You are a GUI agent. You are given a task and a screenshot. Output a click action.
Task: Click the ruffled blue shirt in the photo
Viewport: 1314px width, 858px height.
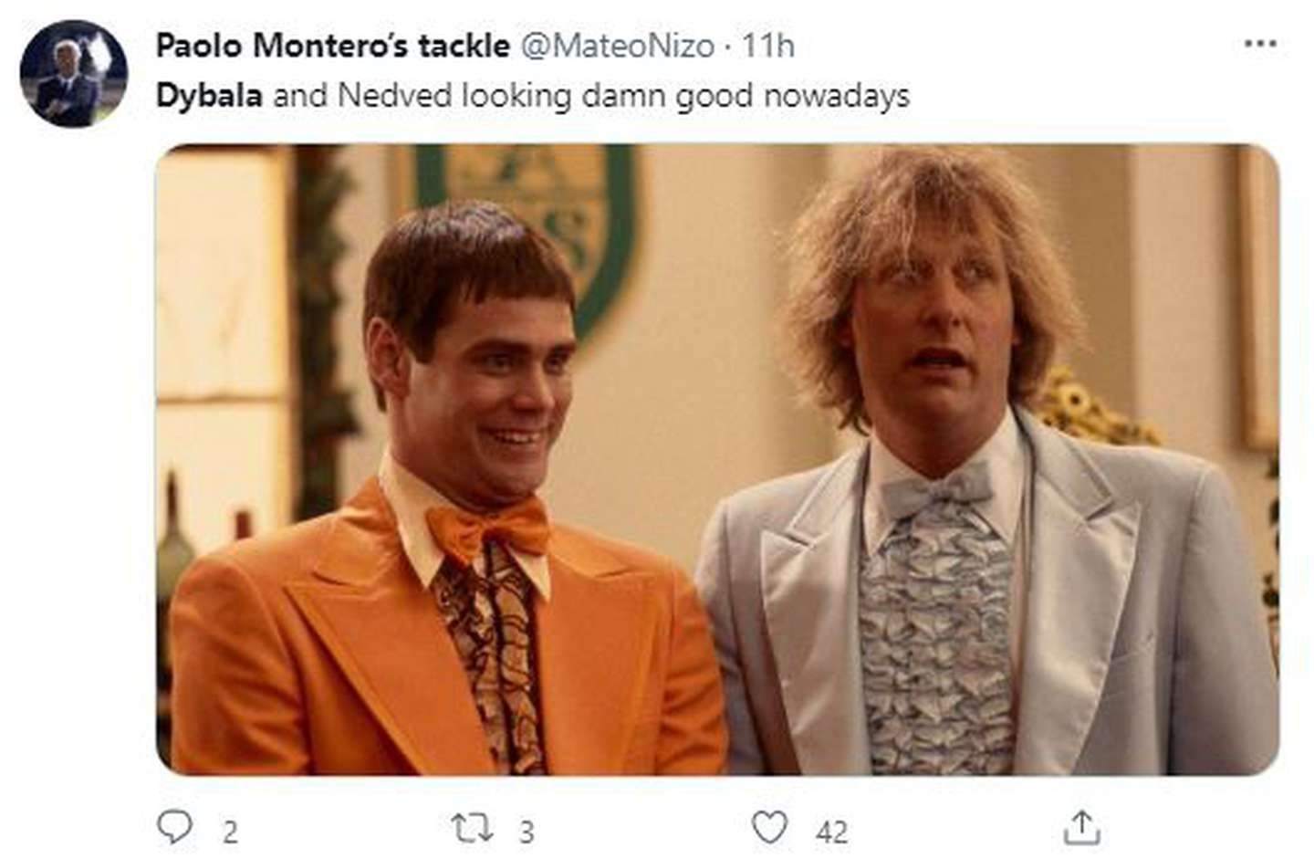(935, 630)
